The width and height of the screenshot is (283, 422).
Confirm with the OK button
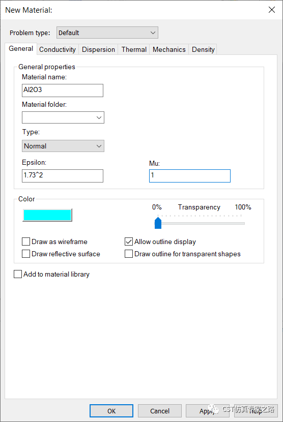point(111,411)
